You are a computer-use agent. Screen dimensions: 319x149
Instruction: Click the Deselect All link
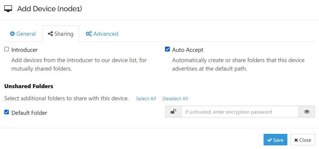click(175, 99)
